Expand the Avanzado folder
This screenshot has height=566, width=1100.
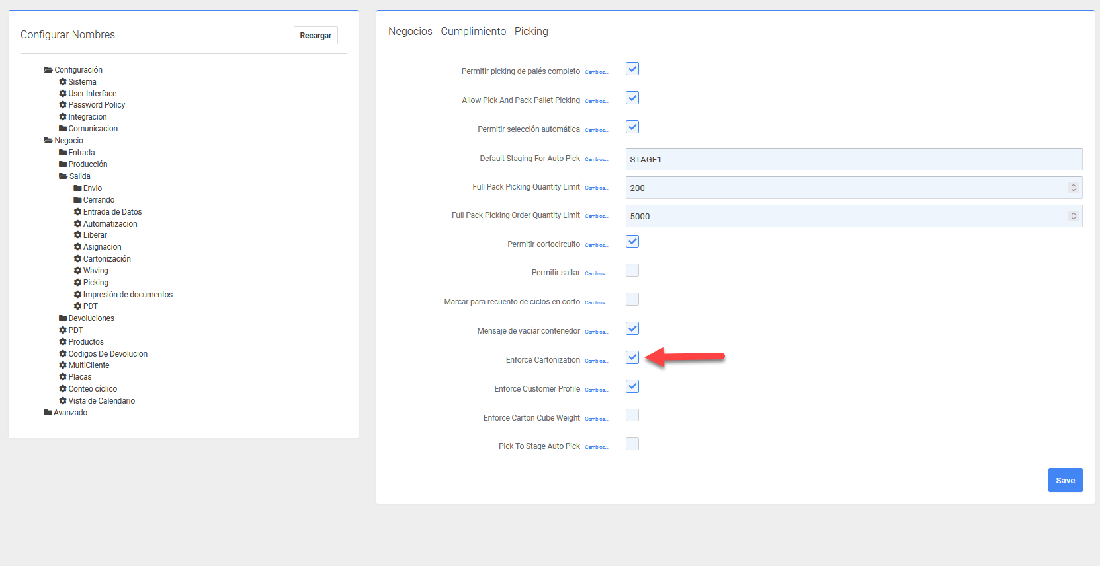tap(70, 413)
